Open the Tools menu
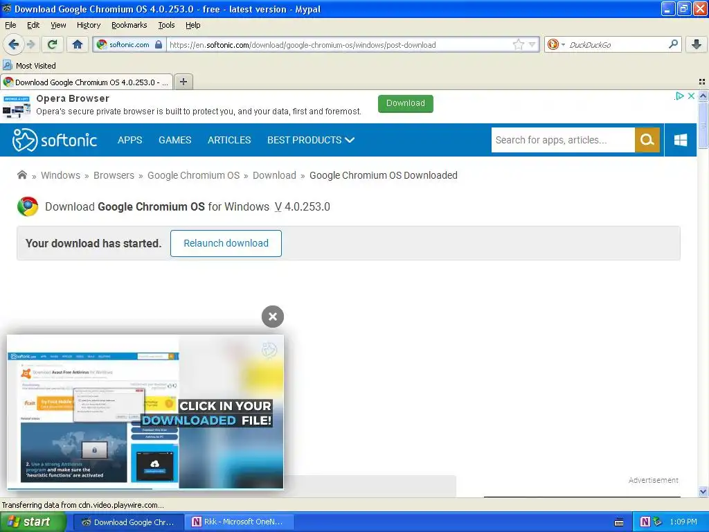 (166, 26)
